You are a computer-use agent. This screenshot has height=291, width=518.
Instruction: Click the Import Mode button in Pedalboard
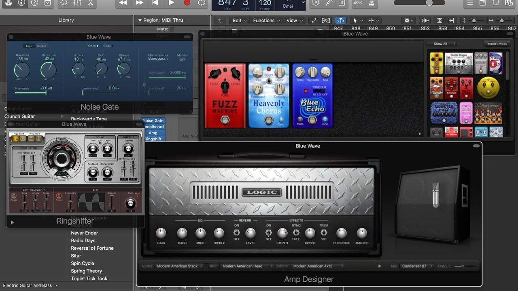[497, 44]
